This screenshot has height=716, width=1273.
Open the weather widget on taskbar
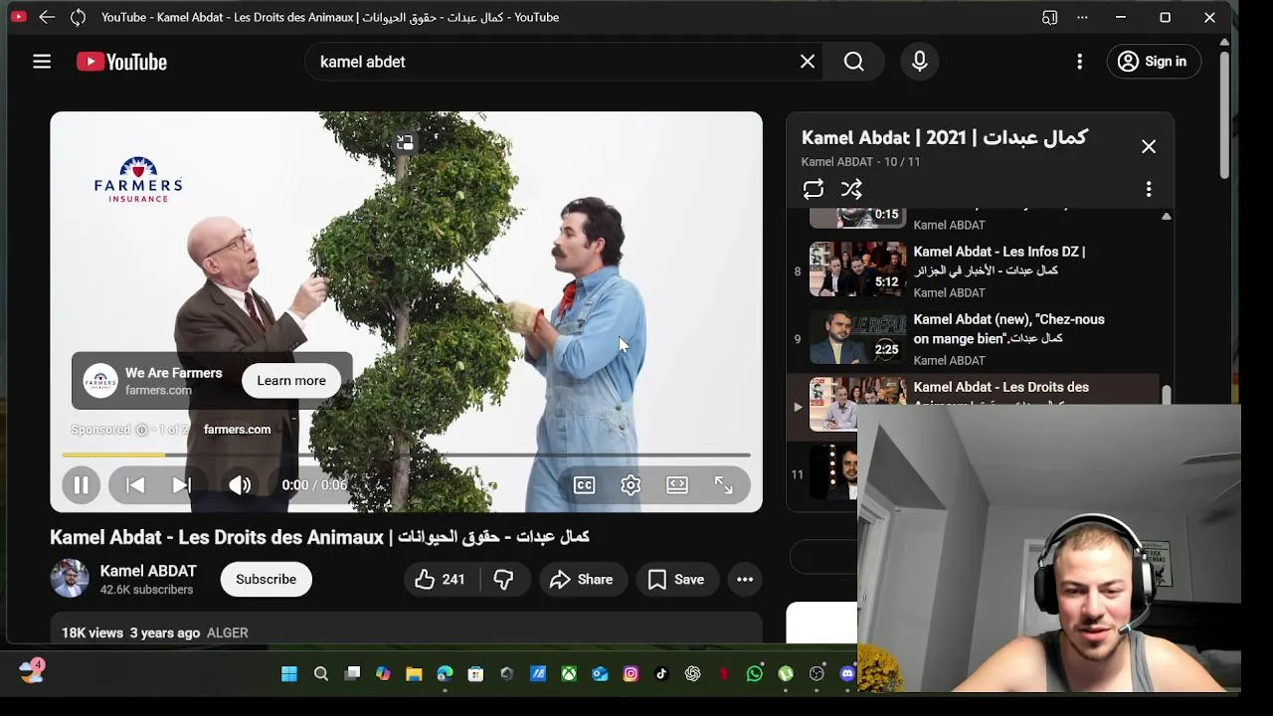pos(32,672)
